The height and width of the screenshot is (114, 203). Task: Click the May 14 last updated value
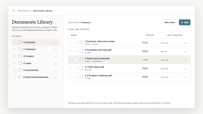[163, 51]
